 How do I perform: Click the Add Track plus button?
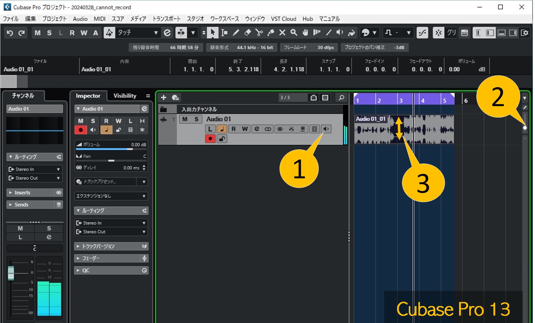point(164,97)
